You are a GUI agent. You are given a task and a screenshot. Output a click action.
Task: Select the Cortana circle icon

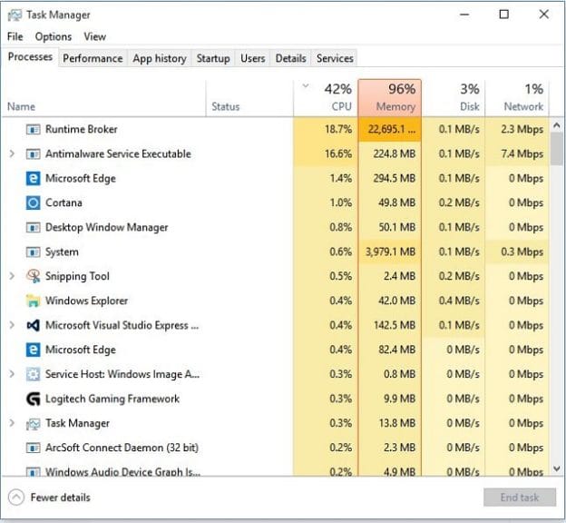click(34, 202)
